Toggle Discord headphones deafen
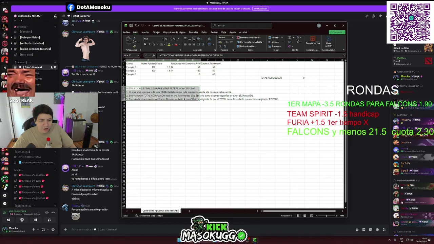The width and height of the screenshot is (434, 244). 43,229
